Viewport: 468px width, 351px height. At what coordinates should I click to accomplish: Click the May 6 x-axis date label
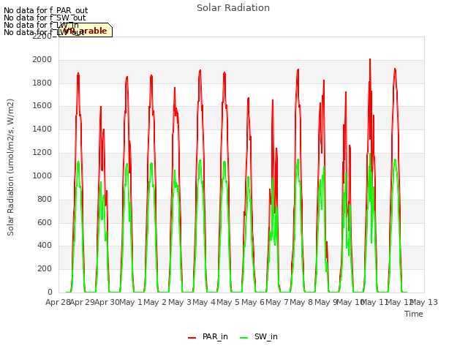click(x=253, y=302)
